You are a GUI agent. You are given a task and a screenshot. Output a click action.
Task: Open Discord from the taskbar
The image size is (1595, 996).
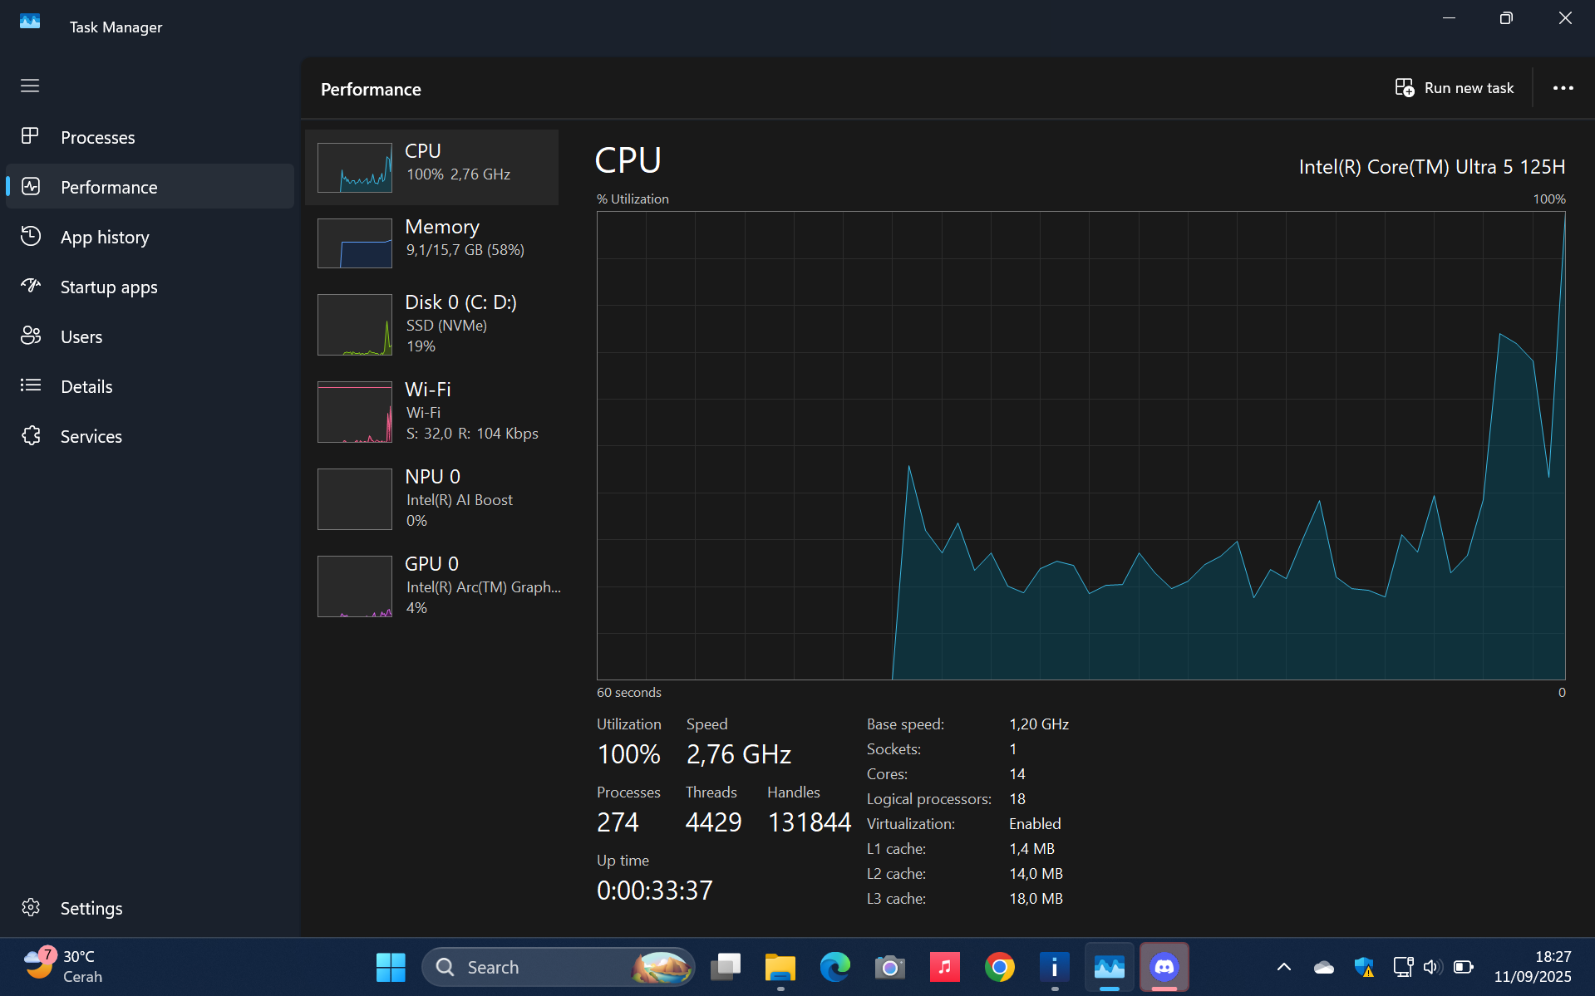[x=1164, y=967]
